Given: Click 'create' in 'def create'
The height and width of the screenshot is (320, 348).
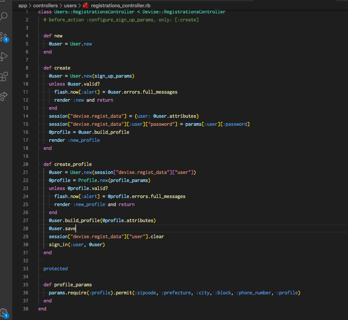Looking at the screenshot, I should [62, 68].
